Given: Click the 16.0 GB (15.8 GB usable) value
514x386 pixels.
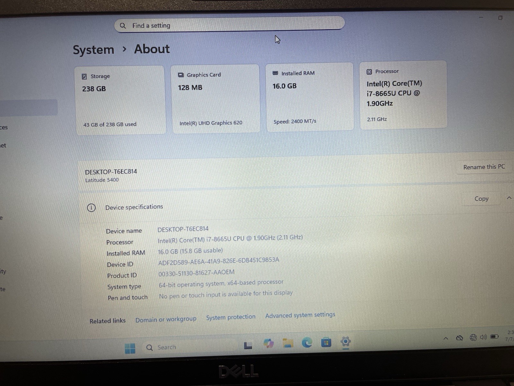Looking at the screenshot, I should [190, 251].
